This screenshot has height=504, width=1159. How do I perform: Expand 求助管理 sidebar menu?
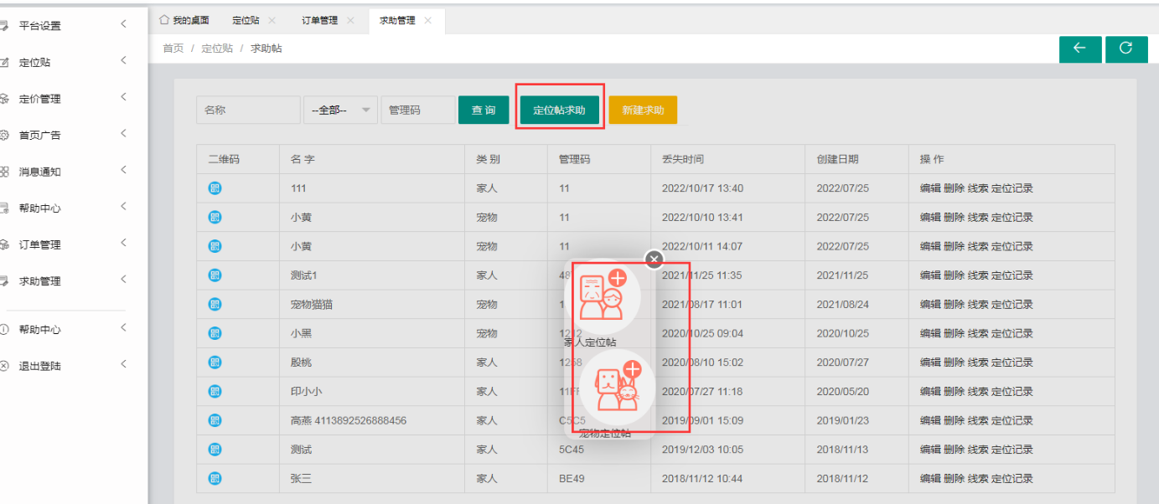pos(67,281)
